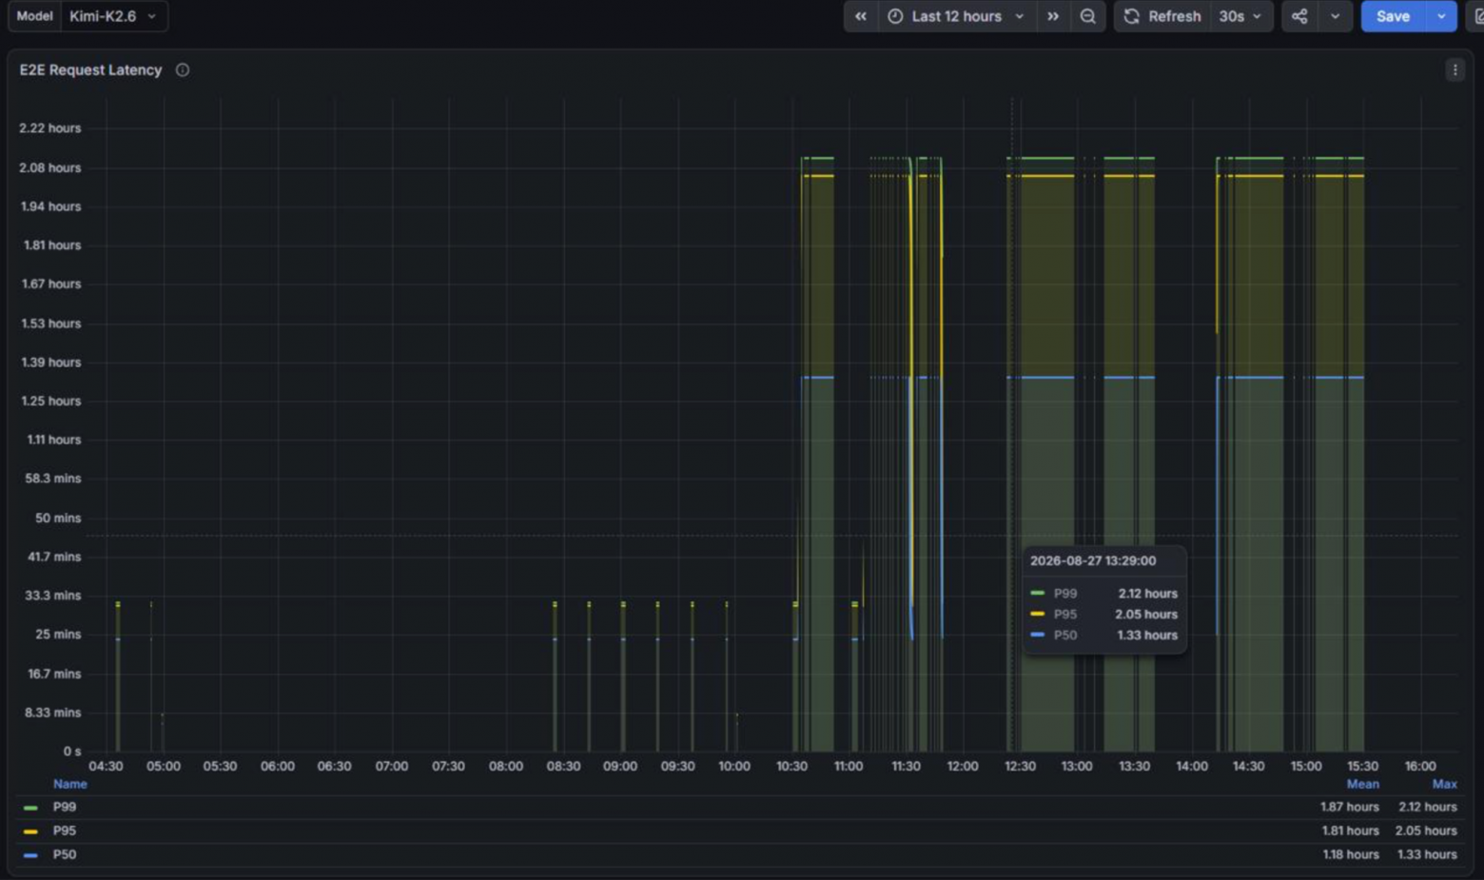Screen dimensions: 1484x880
Task: Open the panel's three-dot menu
Action: tap(1455, 69)
